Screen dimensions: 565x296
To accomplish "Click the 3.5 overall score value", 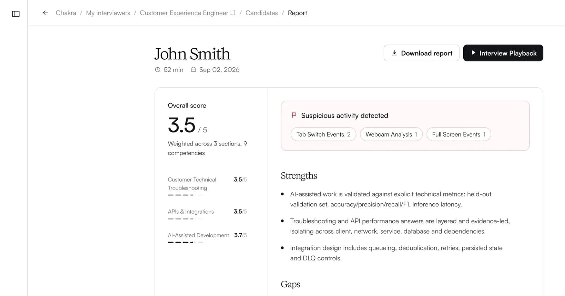I will [x=182, y=125].
